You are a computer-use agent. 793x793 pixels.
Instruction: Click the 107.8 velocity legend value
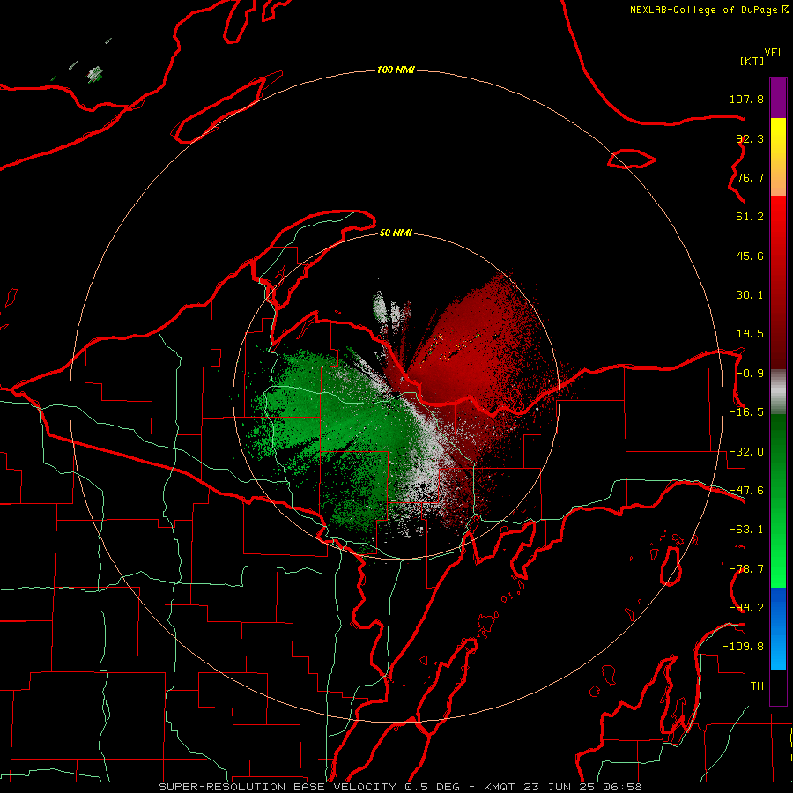(746, 99)
